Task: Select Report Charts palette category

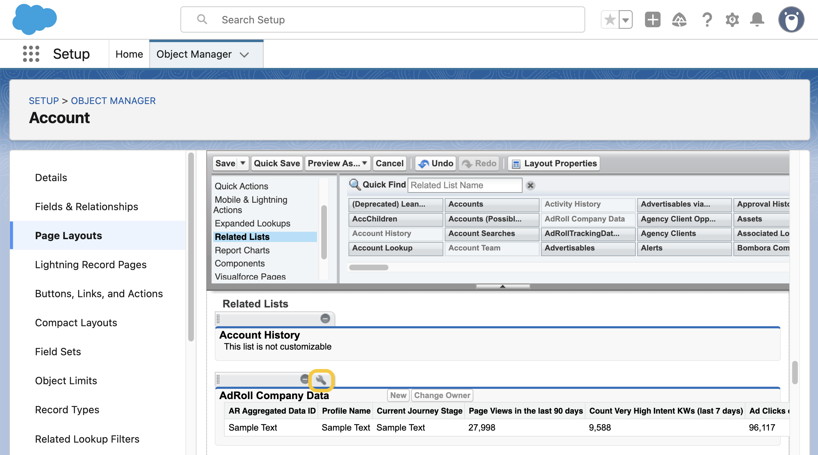Action: pos(242,250)
